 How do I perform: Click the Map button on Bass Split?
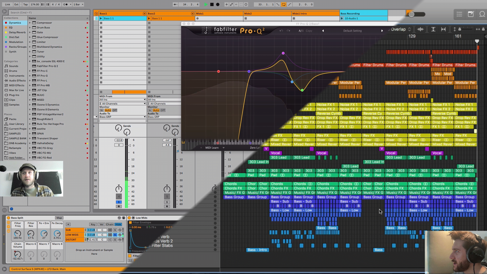click(x=59, y=218)
